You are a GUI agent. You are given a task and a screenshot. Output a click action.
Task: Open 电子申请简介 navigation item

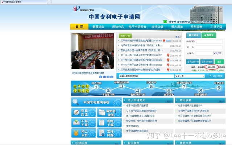pyautogui.click(x=137, y=26)
